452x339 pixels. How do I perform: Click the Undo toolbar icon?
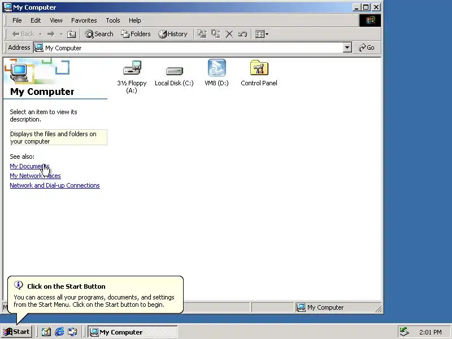pyautogui.click(x=243, y=34)
